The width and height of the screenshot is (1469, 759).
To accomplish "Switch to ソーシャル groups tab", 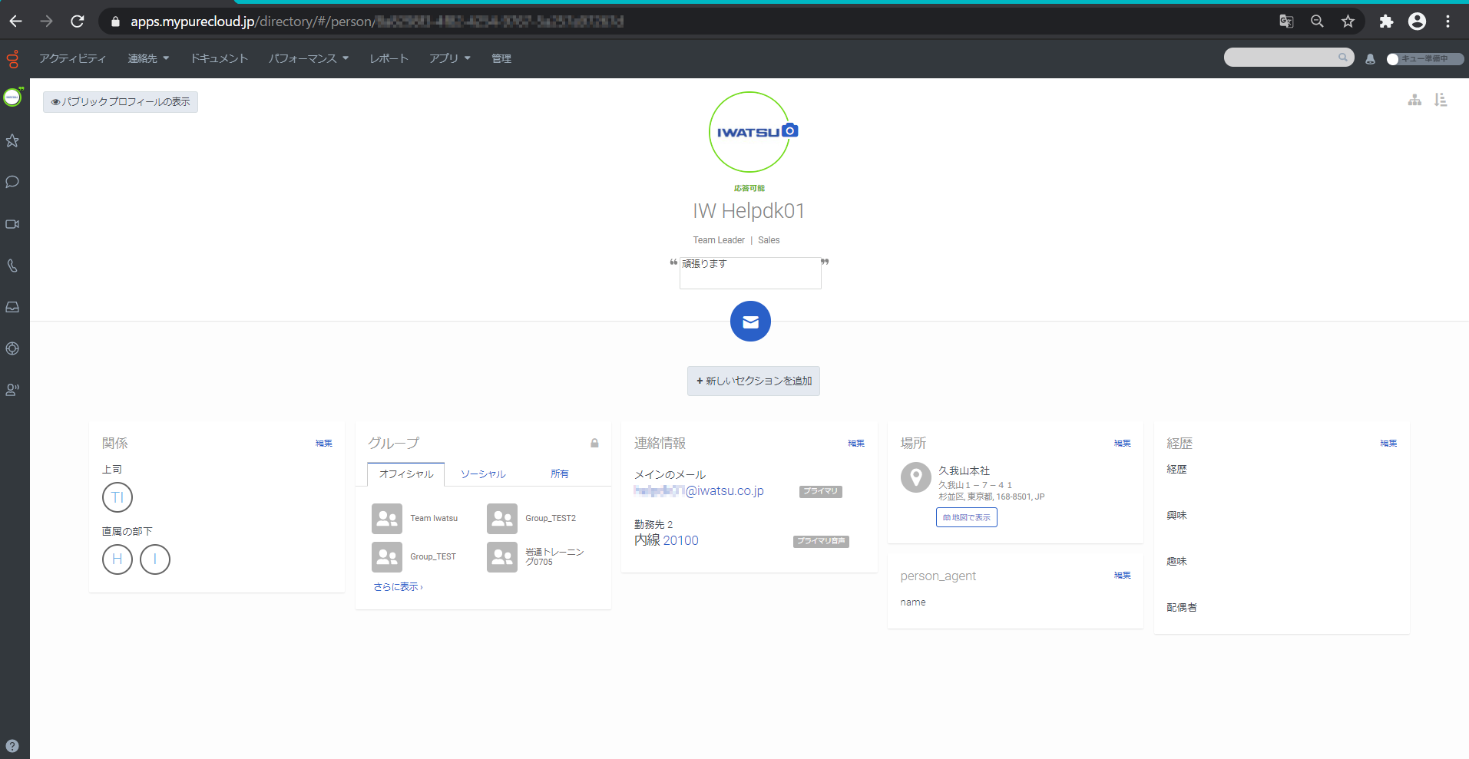I will (x=483, y=474).
